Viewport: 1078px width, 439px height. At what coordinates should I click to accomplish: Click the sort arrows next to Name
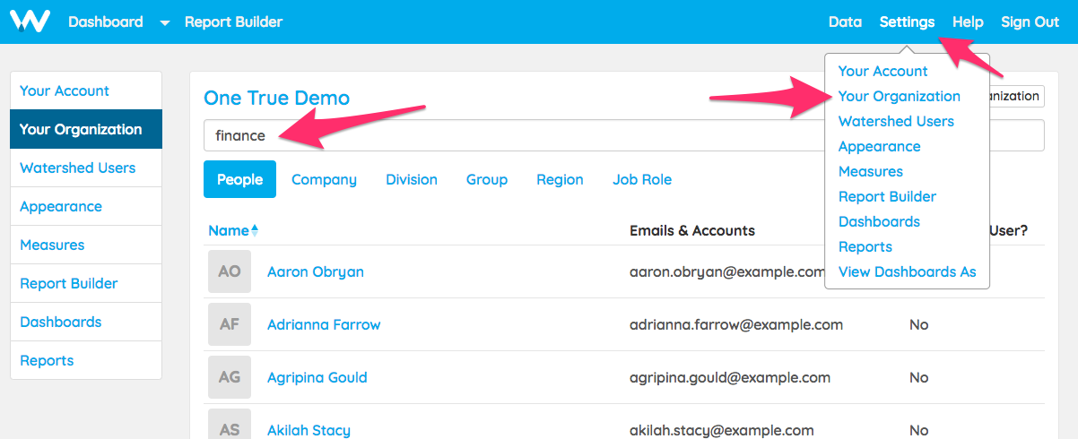coord(255,230)
